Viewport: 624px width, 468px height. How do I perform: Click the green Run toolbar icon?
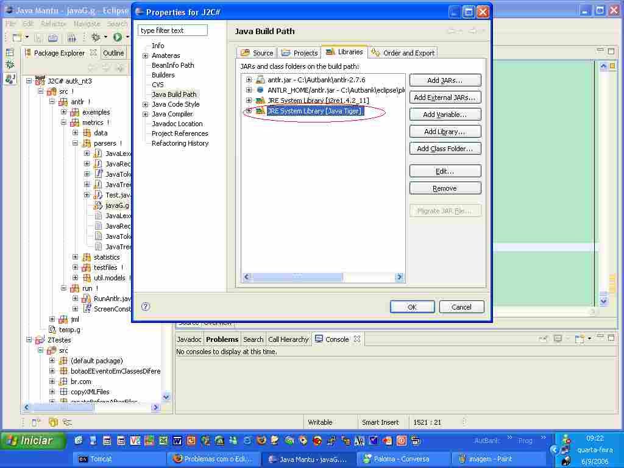(x=117, y=38)
